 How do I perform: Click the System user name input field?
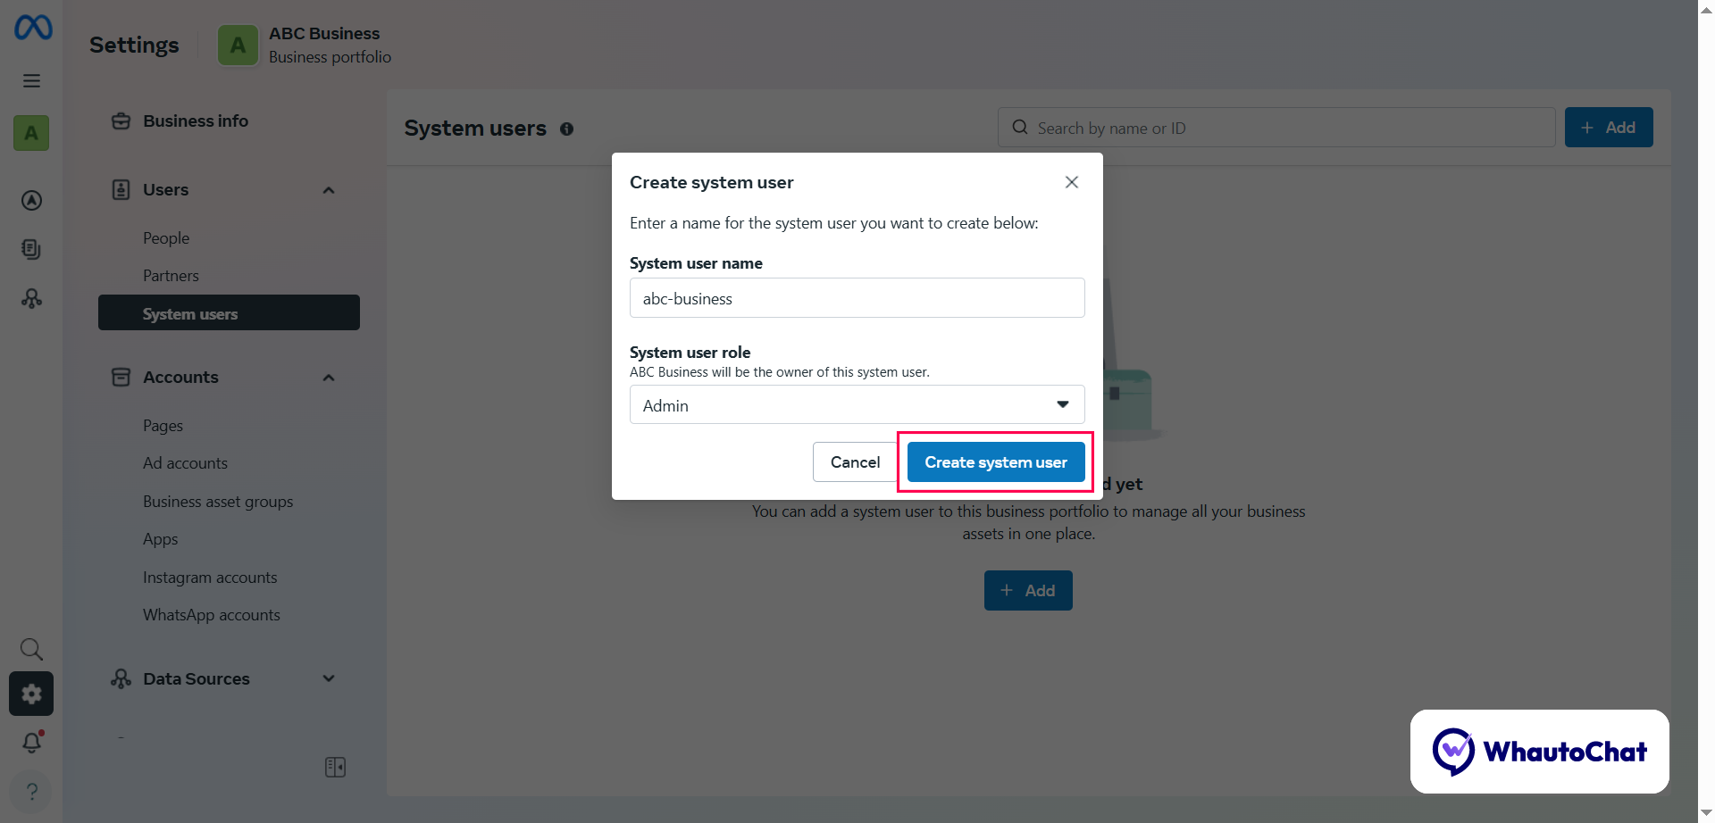coord(857,297)
